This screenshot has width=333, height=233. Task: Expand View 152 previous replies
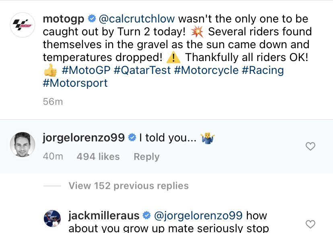click(128, 186)
